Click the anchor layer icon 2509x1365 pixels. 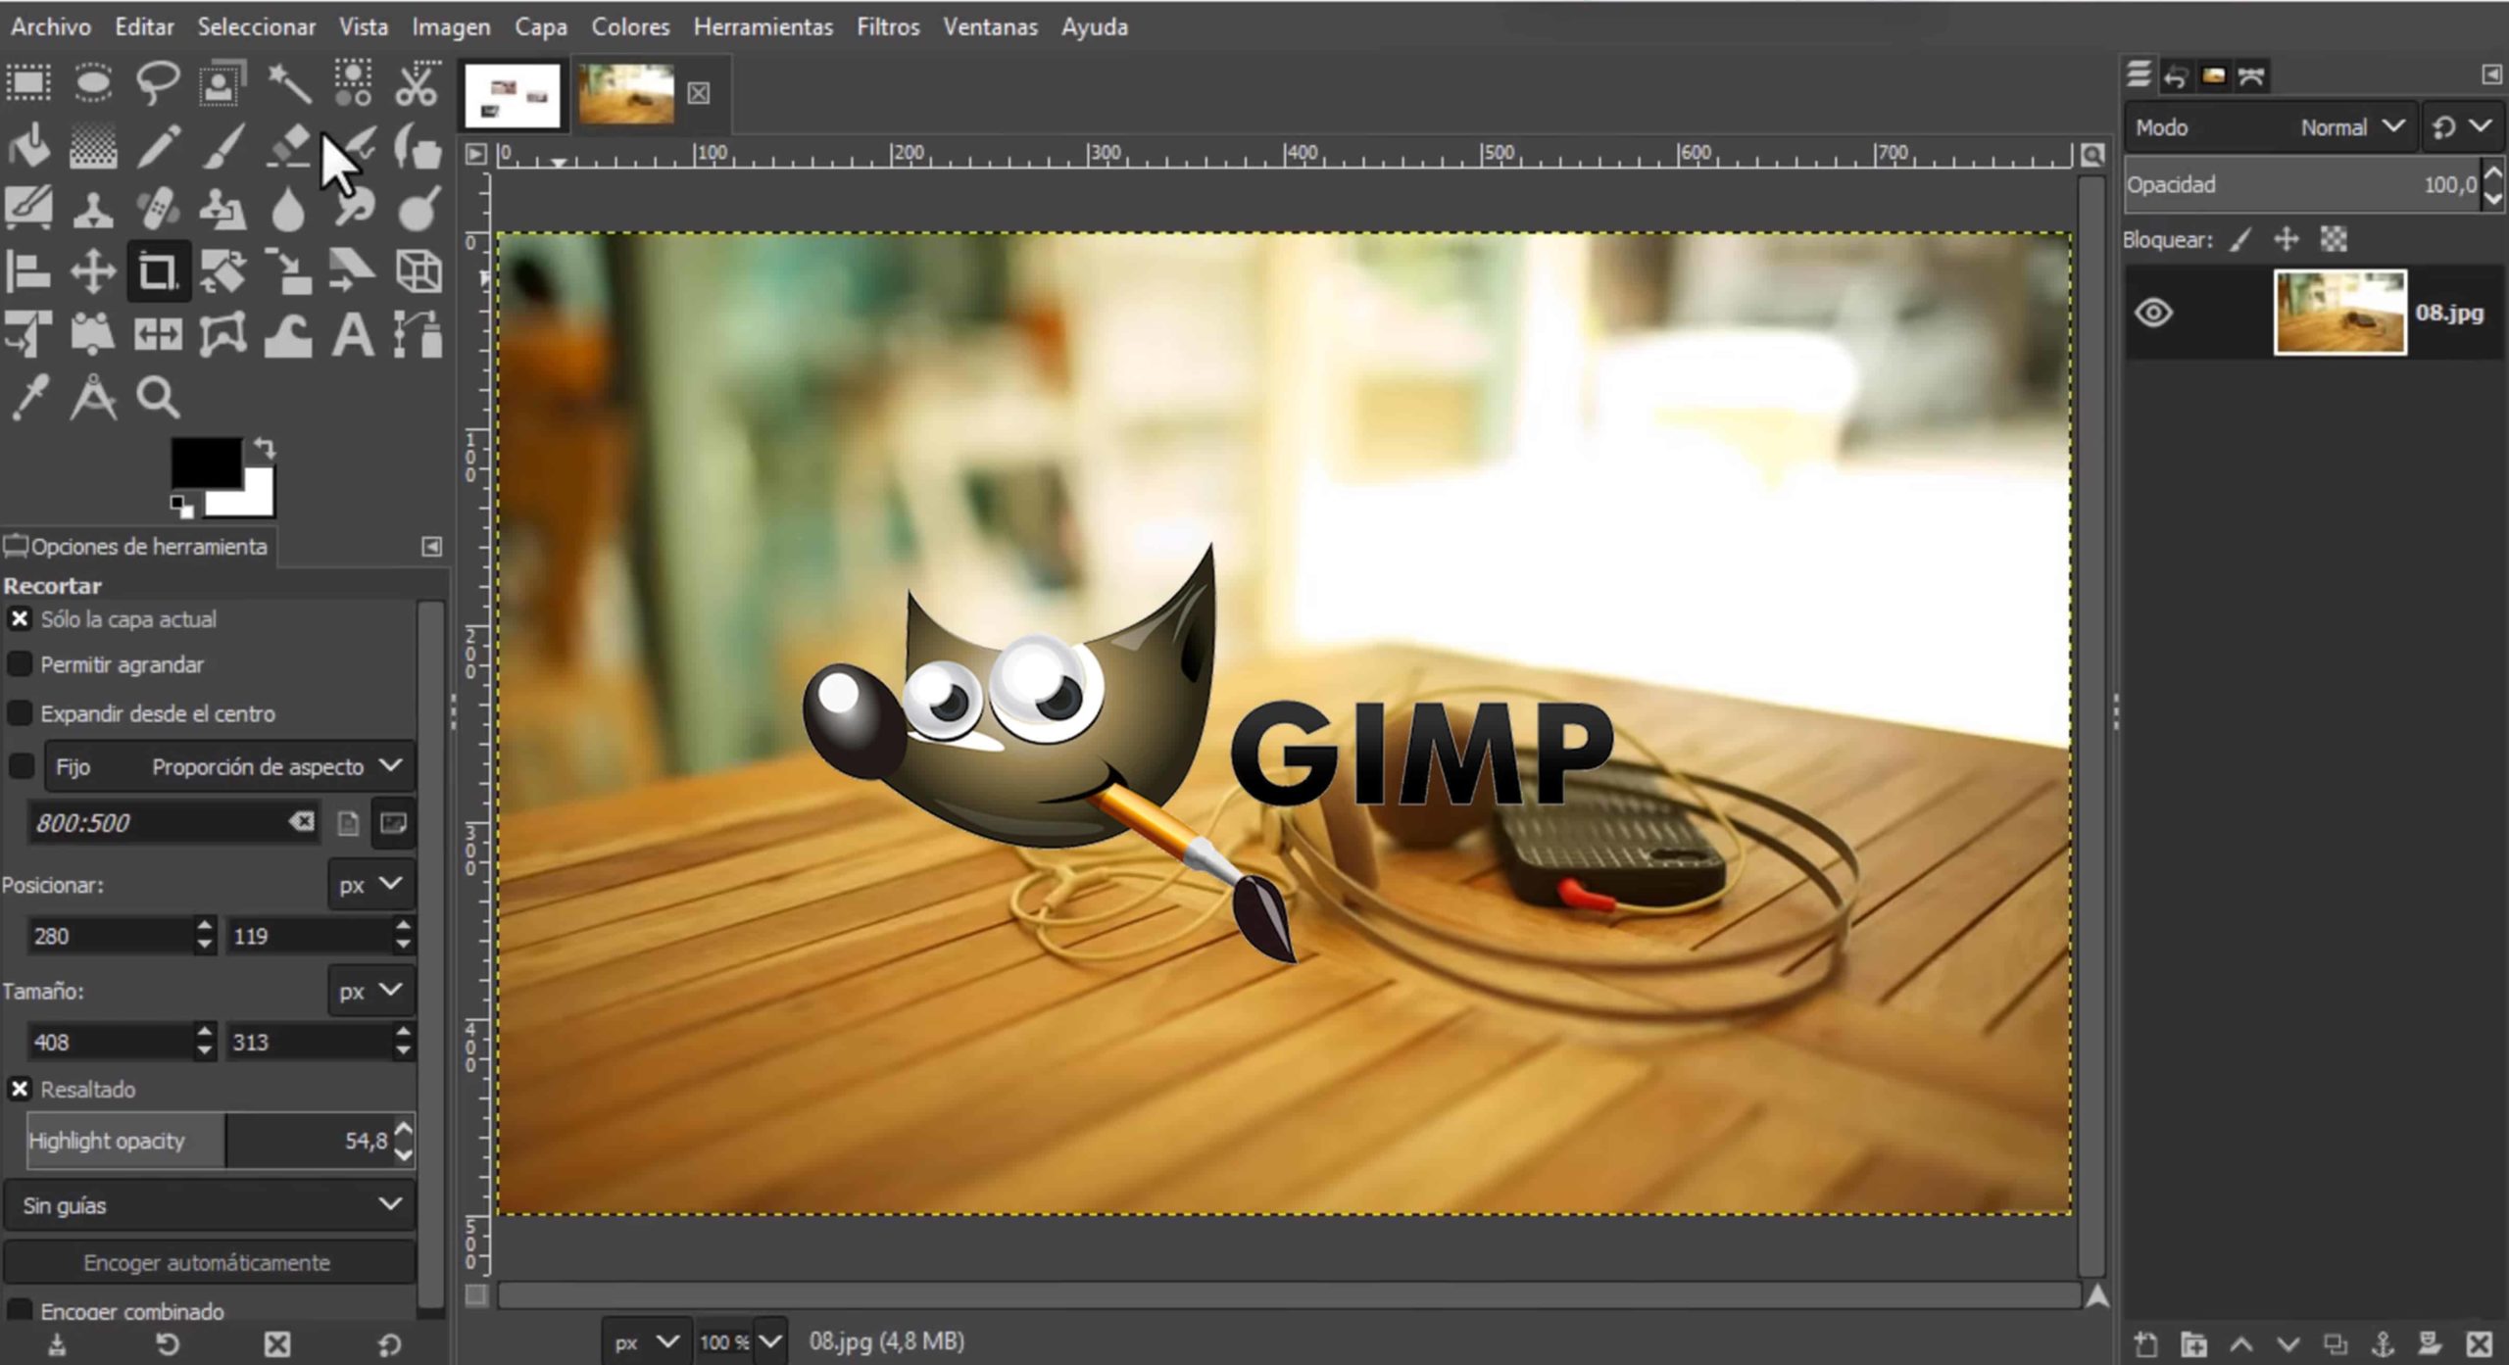click(2382, 1344)
